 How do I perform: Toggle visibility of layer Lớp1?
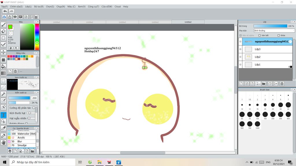tap(240, 65)
